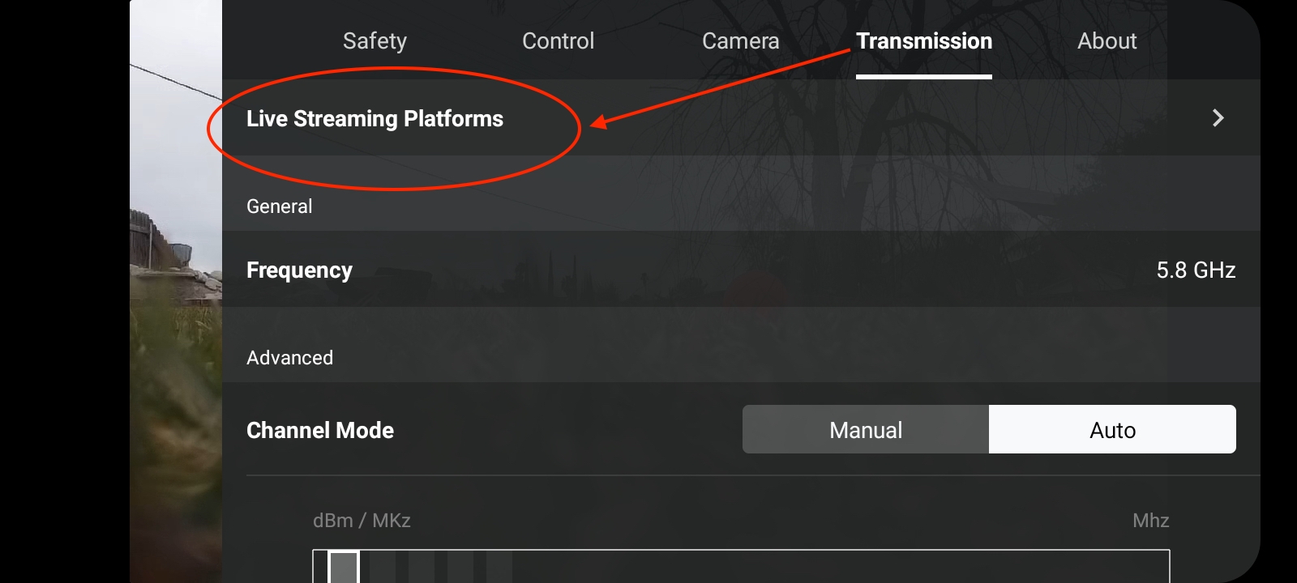The image size is (1297, 583).
Task: Change the 5.8 GHz frequency value
Action: (1196, 270)
